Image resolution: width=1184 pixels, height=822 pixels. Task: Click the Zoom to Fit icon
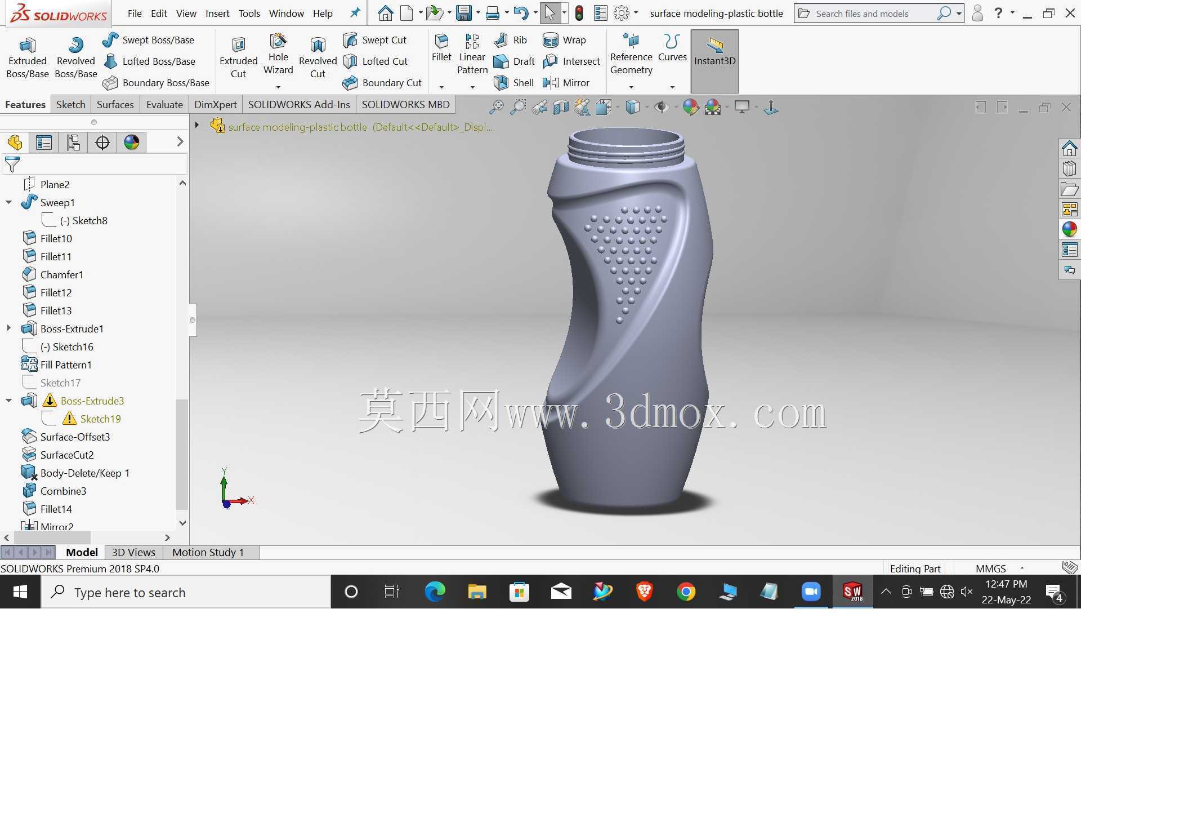coord(496,107)
